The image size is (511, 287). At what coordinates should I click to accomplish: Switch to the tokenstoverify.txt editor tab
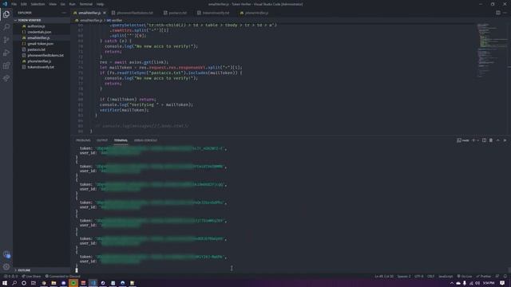click(215, 13)
